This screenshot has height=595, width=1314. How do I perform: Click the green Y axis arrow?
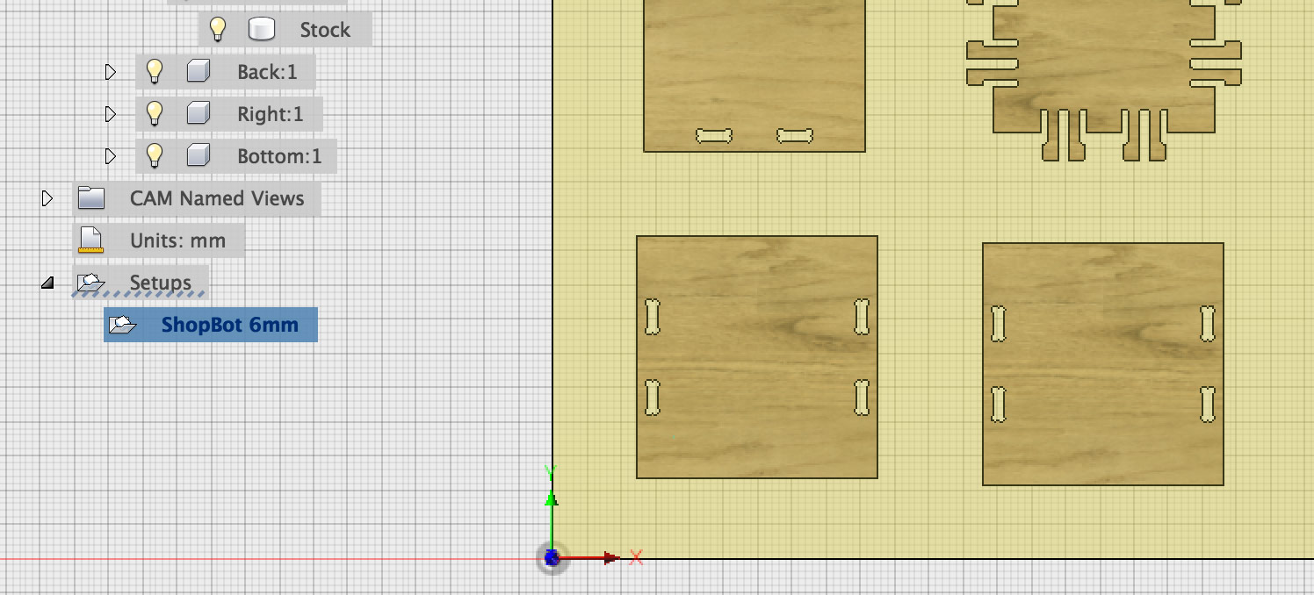(x=552, y=500)
